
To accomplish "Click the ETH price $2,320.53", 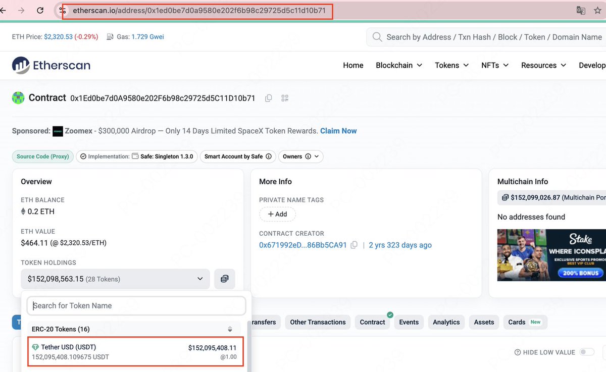I will pos(58,37).
